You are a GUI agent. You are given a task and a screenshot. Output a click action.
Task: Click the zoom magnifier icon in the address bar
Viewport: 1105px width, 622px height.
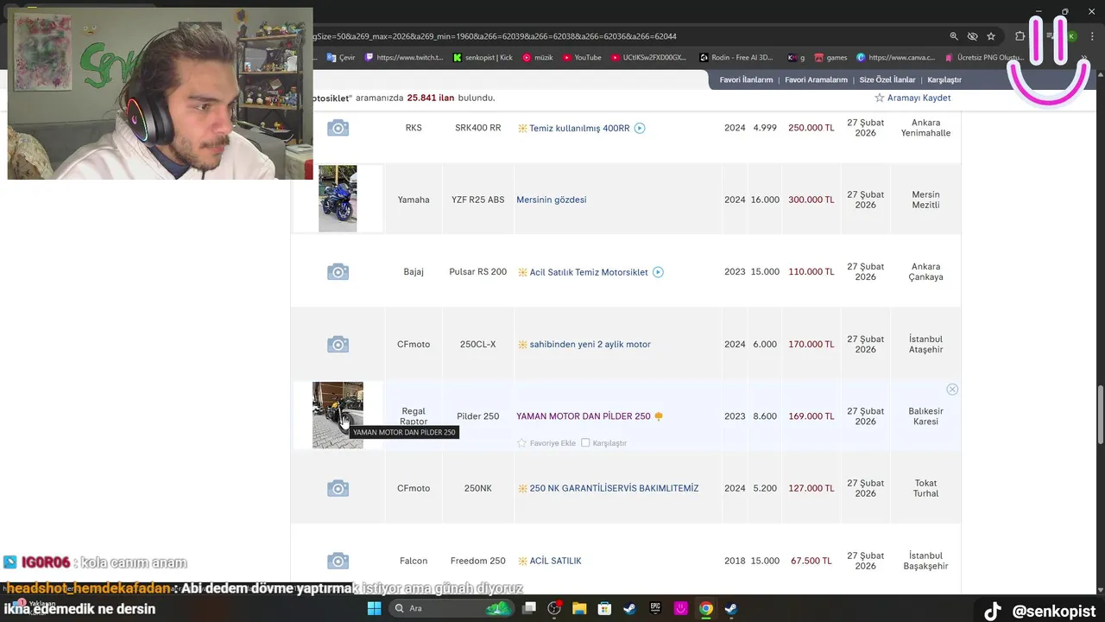click(x=954, y=36)
